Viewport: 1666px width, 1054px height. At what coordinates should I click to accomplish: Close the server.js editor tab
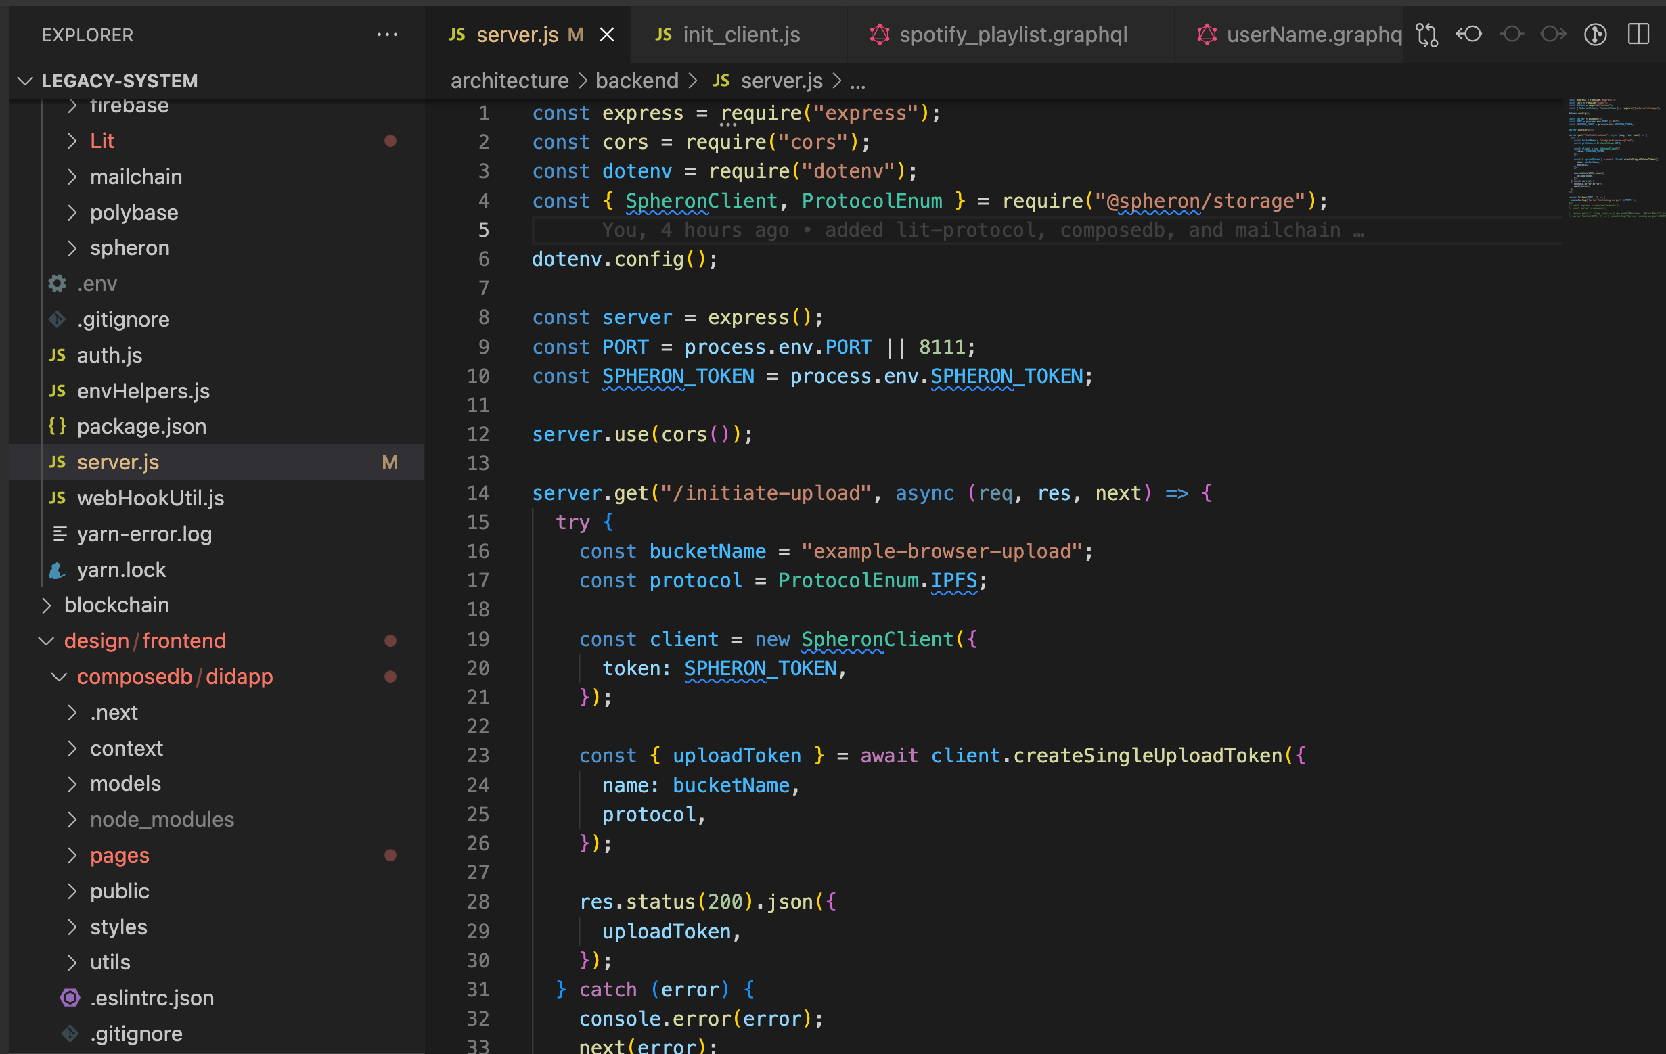pyautogui.click(x=607, y=35)
